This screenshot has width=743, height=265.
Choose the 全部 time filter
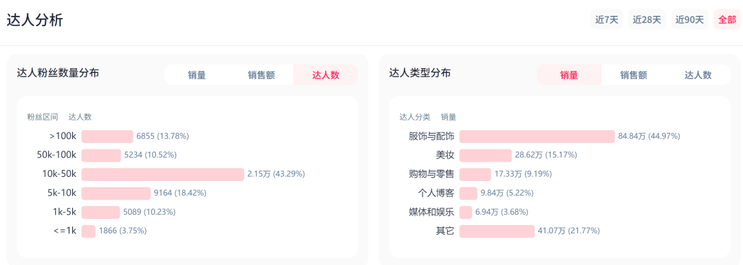pos(727,19)
